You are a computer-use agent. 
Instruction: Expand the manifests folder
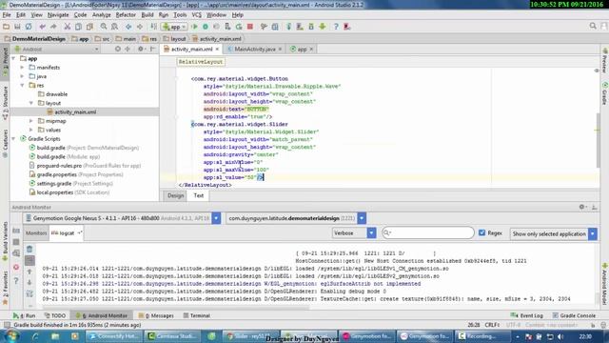coord(22,68)
